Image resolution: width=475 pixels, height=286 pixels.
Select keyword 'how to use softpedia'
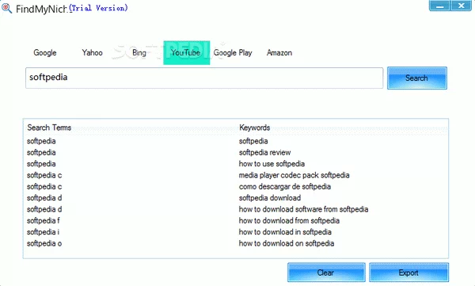(272, 164)
